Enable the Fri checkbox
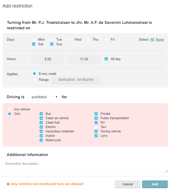This screenshot has height=191, width=171. click(106, 40)
